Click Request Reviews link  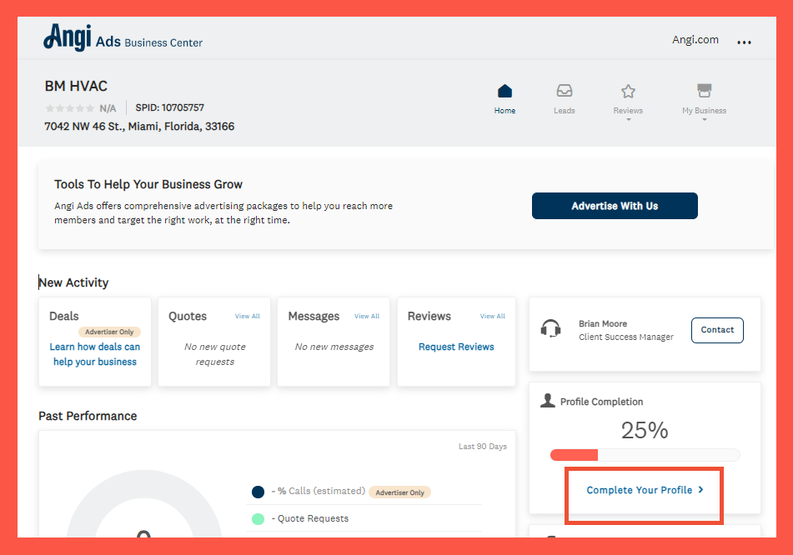pyautogui.click(x=456, y=347)
